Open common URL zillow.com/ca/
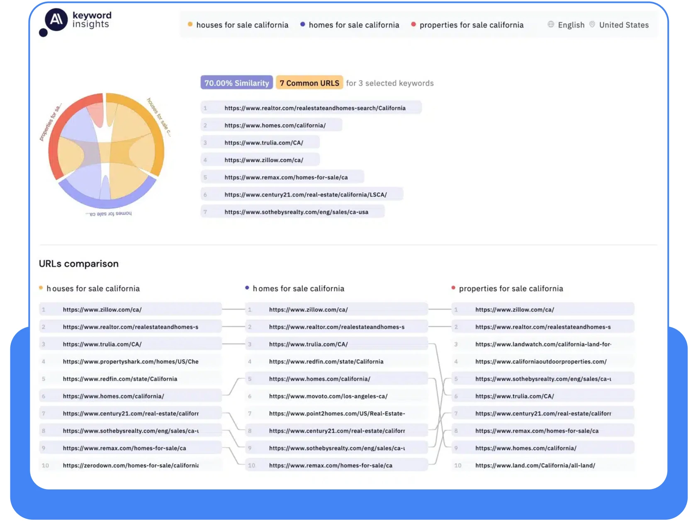The width and height of the screenshot is (698, 523). pyautogui.click(x=260, y=160)
